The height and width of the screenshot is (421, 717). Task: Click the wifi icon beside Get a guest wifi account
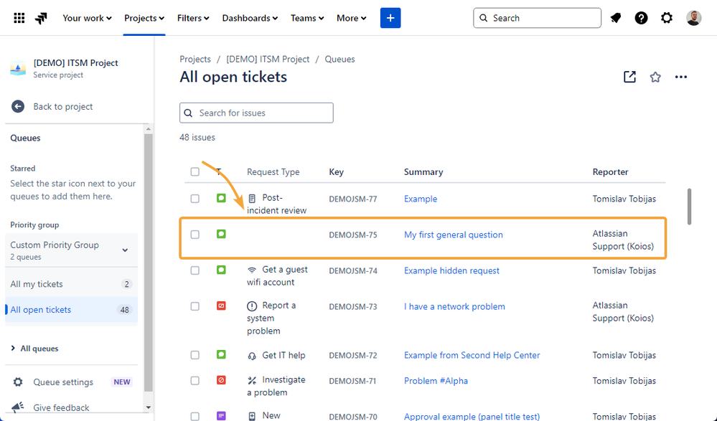coord(252,270)
